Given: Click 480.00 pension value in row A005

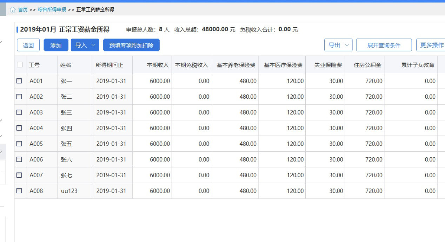Looking at the screenshot, I should 248,144.
